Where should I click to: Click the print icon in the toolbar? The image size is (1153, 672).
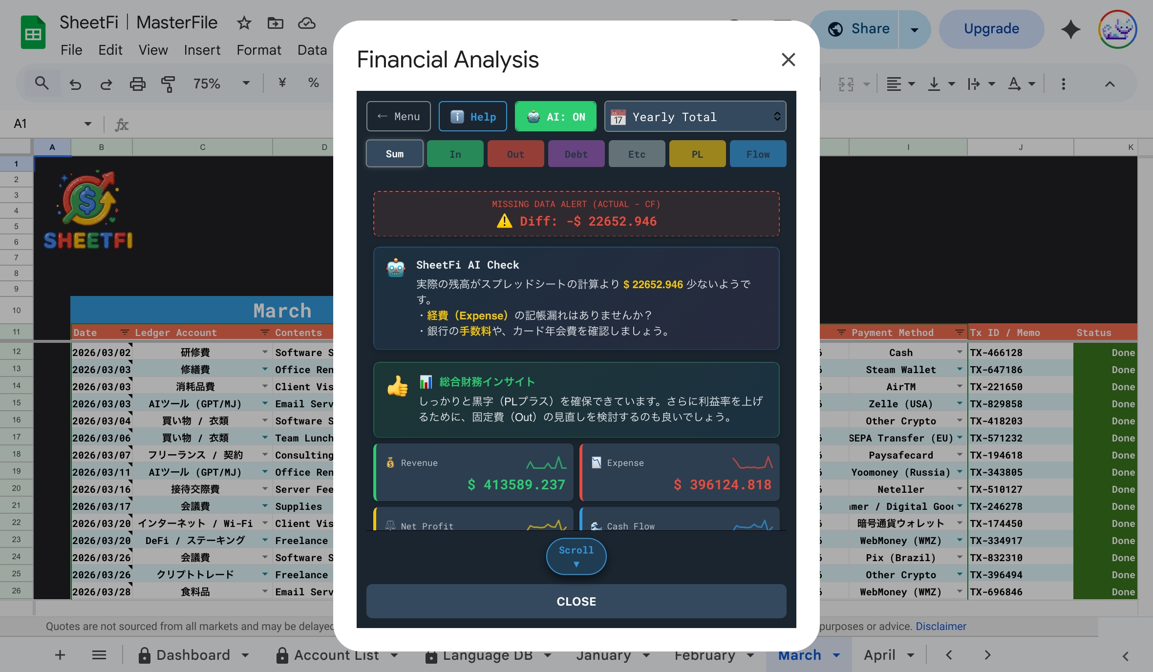(137, 84)
